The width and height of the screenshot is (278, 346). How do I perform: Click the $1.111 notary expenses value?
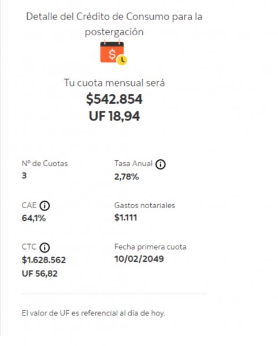125,218
